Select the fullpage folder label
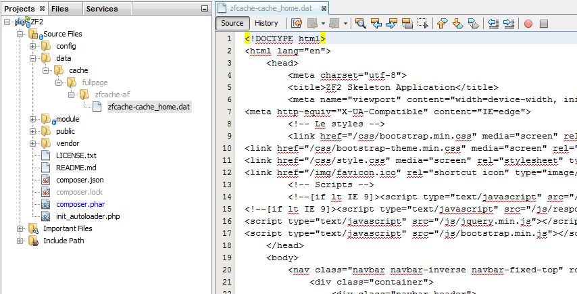 click(95, 82)
